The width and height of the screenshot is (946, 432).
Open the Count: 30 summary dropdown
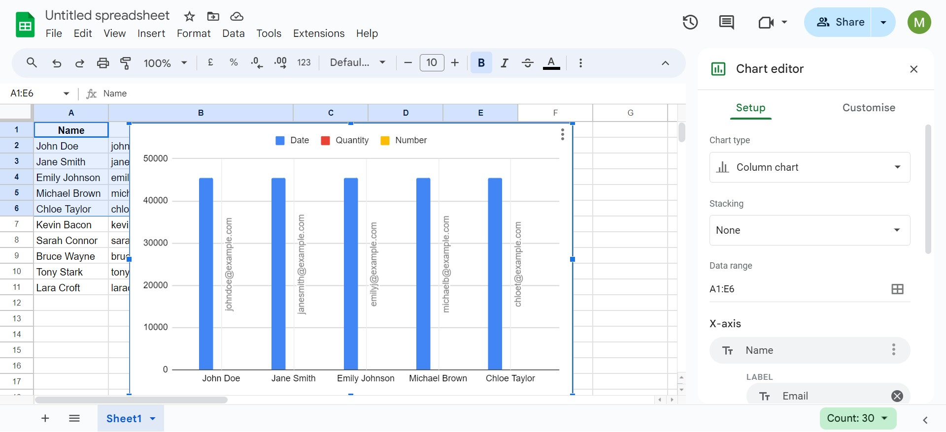click(858, 418)
